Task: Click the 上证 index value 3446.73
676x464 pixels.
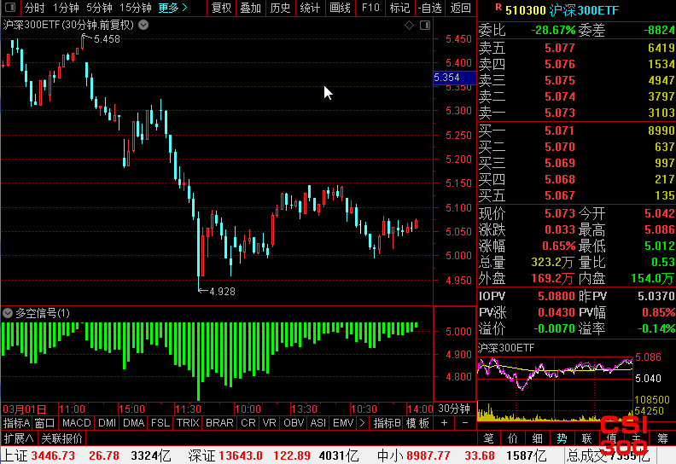Action: (53, 455)
